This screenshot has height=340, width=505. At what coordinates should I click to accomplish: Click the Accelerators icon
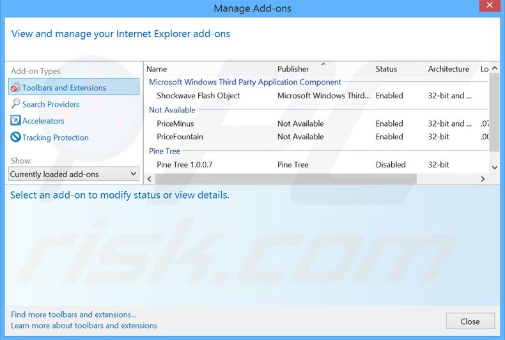click(x=16, y=121)
